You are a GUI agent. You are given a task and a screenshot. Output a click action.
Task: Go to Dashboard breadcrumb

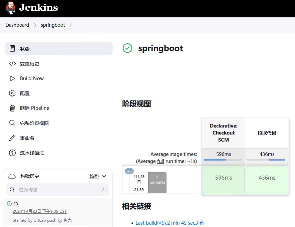17,25
